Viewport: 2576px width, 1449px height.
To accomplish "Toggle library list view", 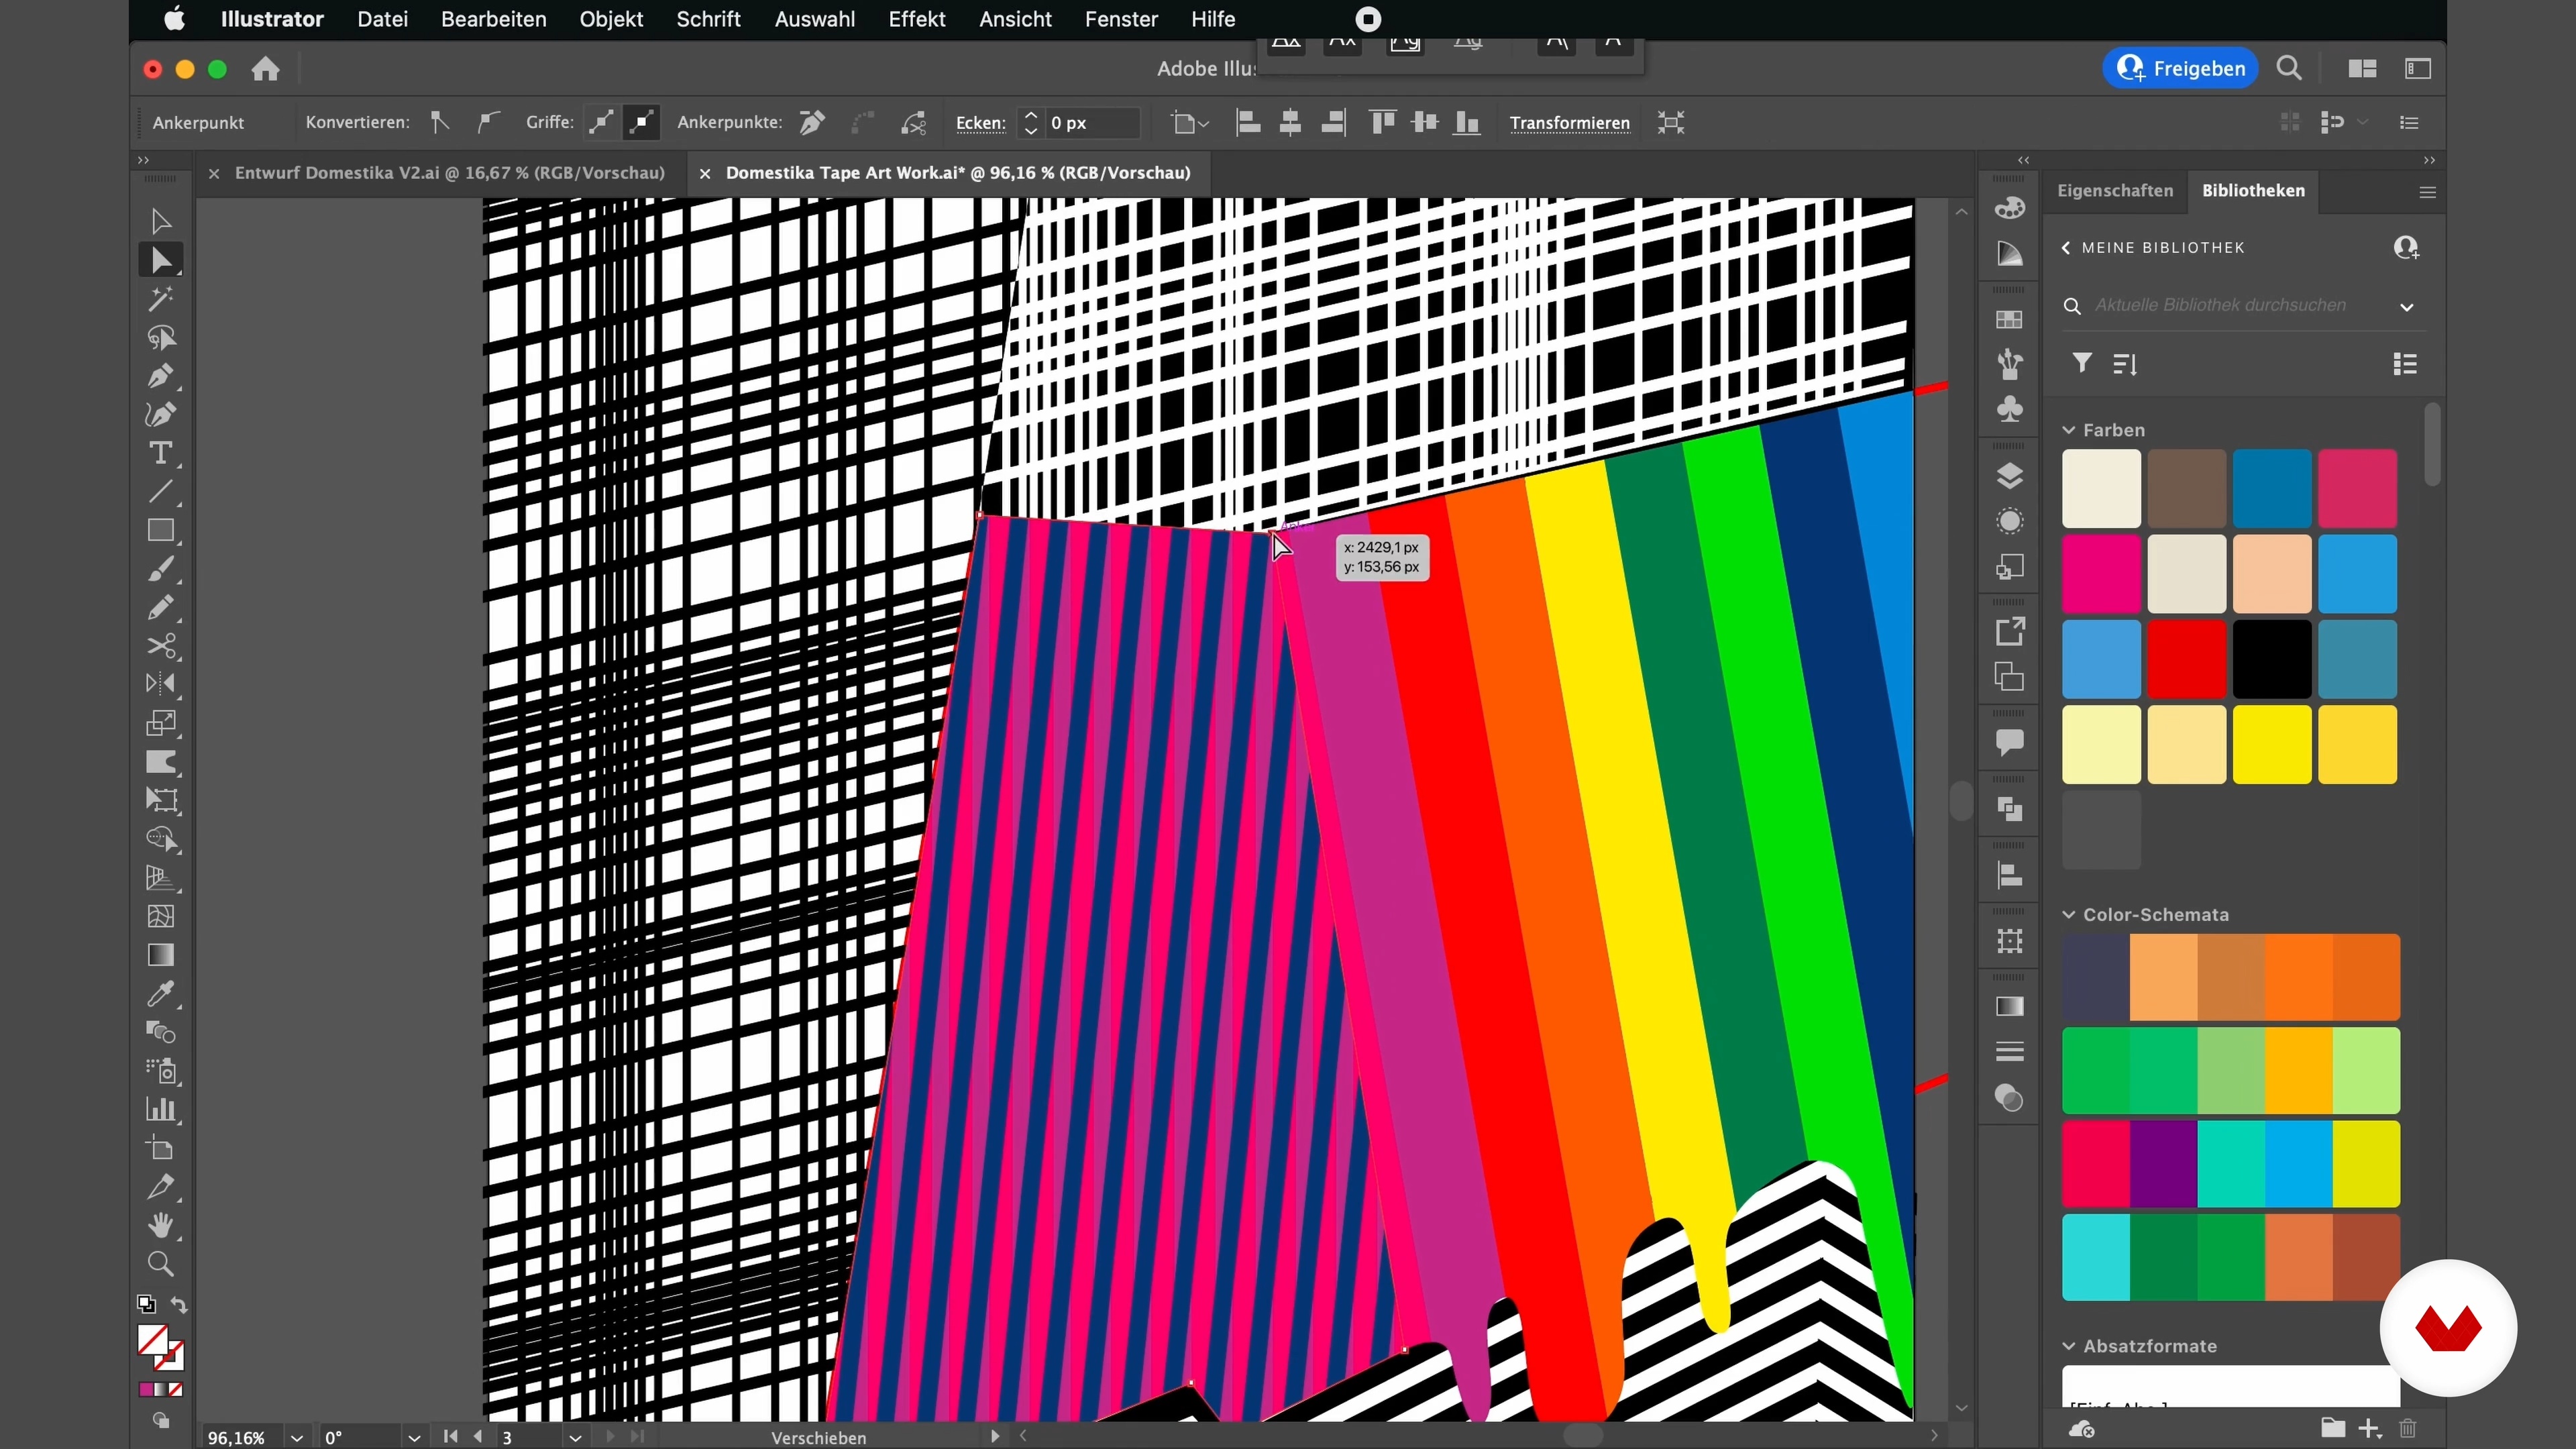I will click(x=2405, y=364).
